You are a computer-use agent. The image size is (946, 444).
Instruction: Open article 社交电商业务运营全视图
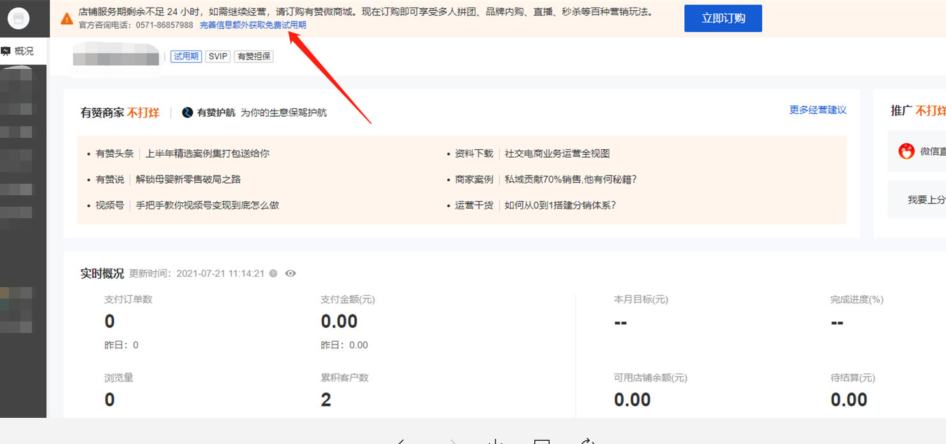click(557, 154)
